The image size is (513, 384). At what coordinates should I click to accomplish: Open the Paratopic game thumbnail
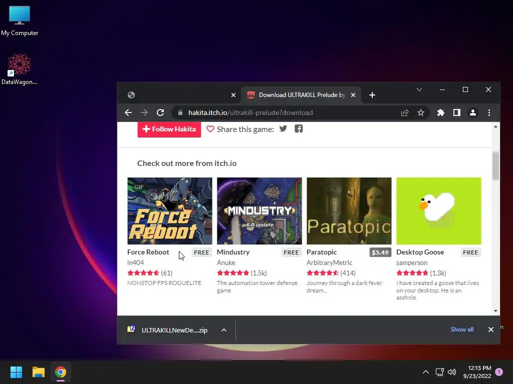pos(349,211)
